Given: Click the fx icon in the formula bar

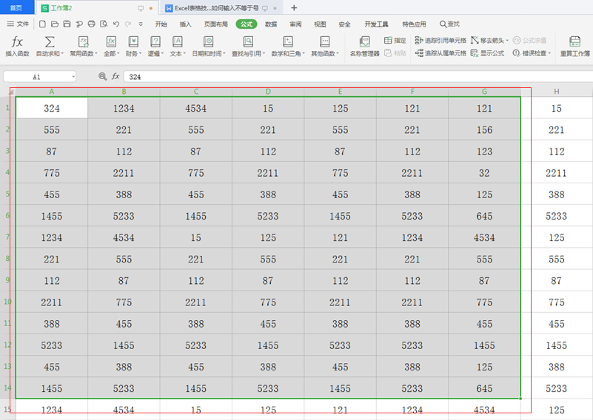Looking at the screenshot, I should pos(115,77).
